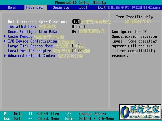Click the Multiprocessor Specification value 1.4
The image size is (162, 121).
[76, 22]
